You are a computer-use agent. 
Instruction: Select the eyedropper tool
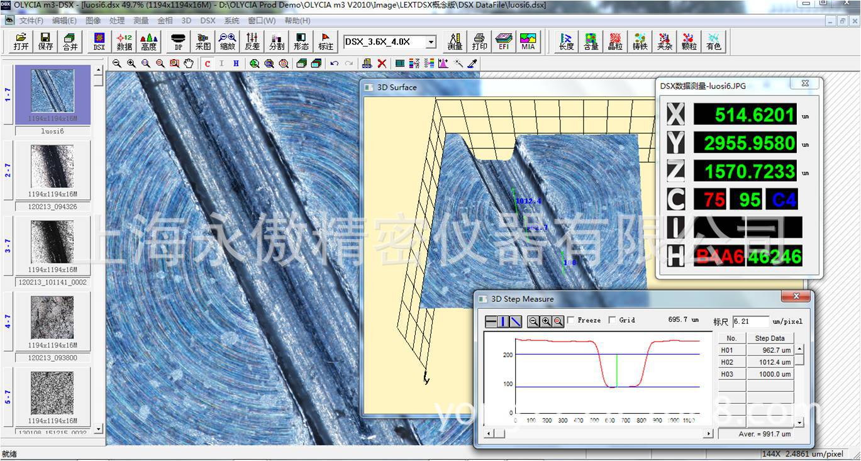pyautogui.click(x=472, y=63)
